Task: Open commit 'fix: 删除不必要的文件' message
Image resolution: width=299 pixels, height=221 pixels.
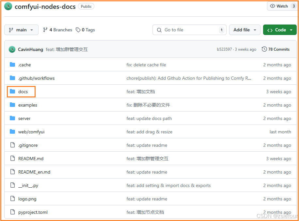Action: [148, 105]
